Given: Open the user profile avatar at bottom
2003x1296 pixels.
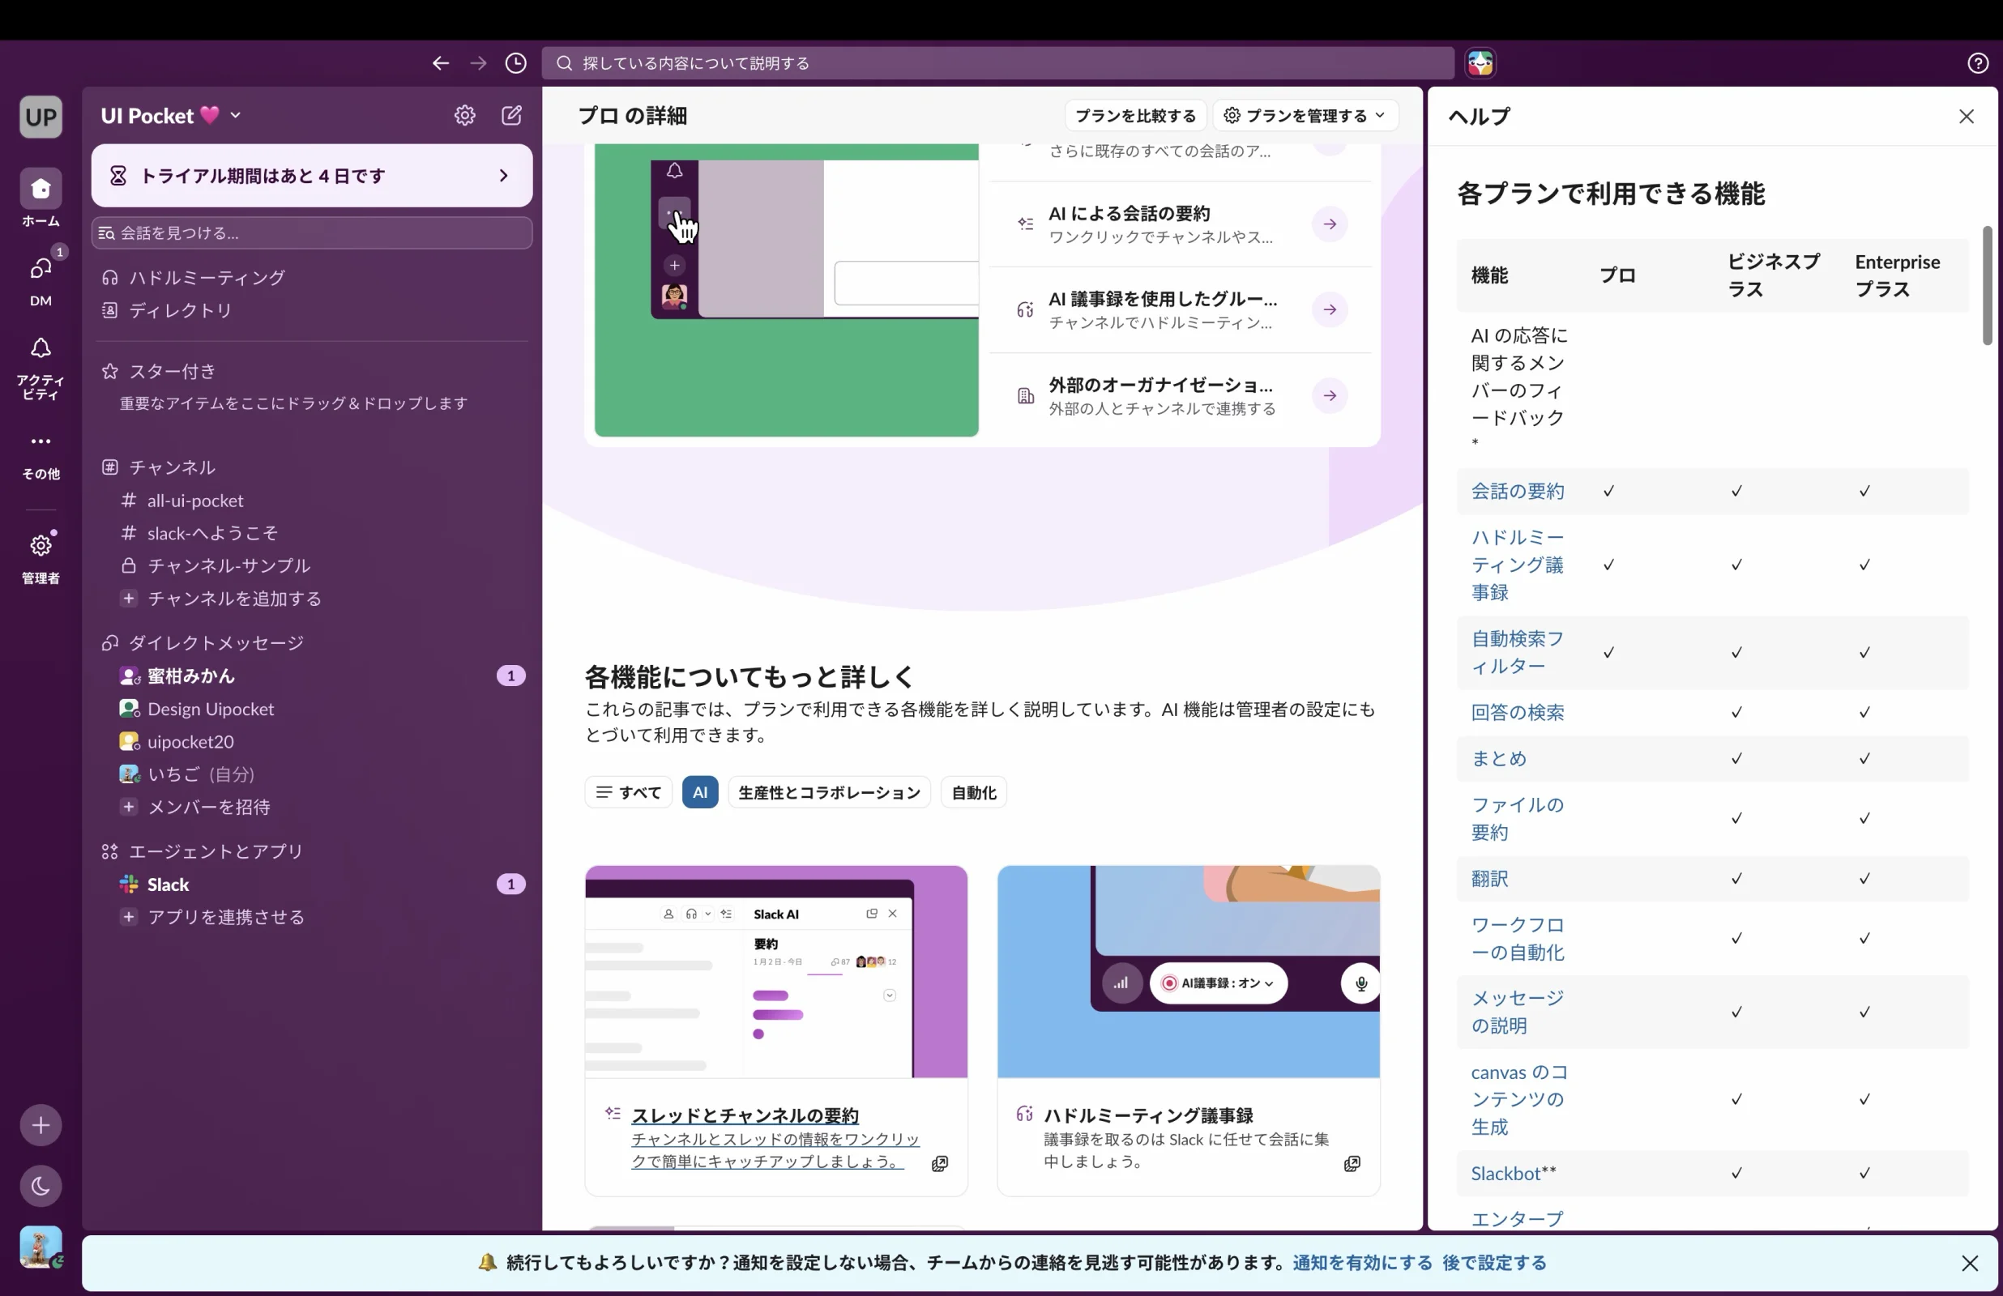Looking at the screenshot, I should pyautogui.click(x=41, y=1247).
